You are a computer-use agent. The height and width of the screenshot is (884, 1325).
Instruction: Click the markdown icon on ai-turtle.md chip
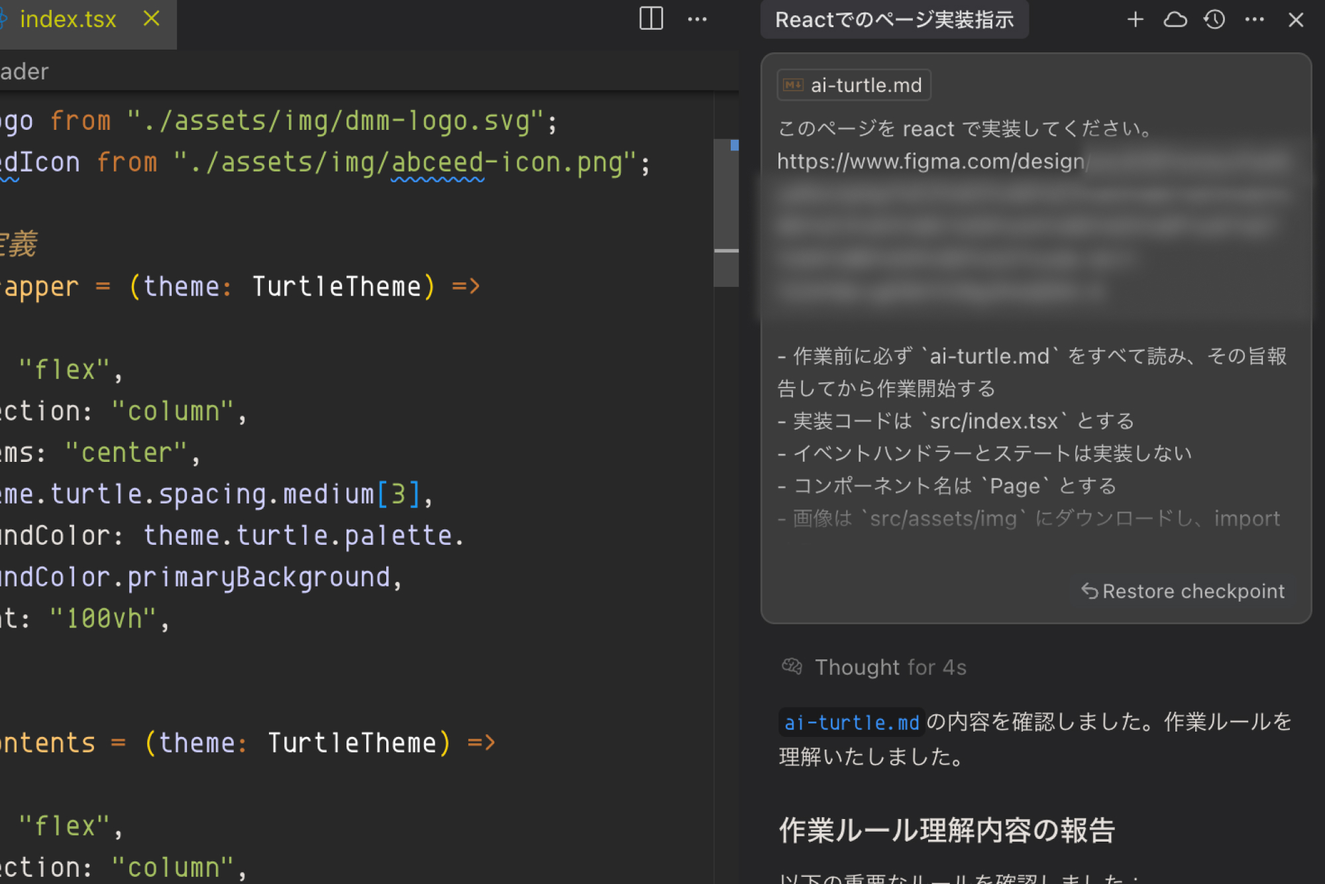(793, 85)
